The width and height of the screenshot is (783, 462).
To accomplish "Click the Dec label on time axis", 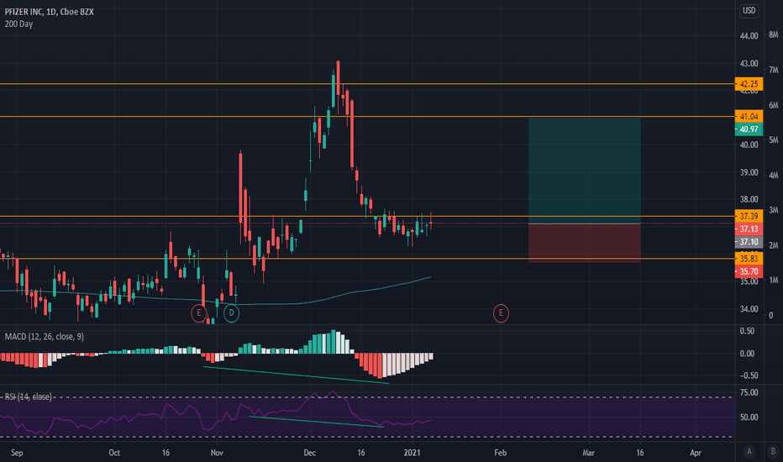I will [310, 453].
